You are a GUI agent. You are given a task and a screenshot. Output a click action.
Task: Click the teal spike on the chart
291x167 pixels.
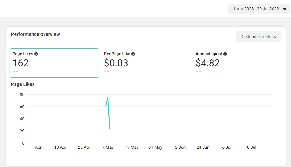coord(108,112)
